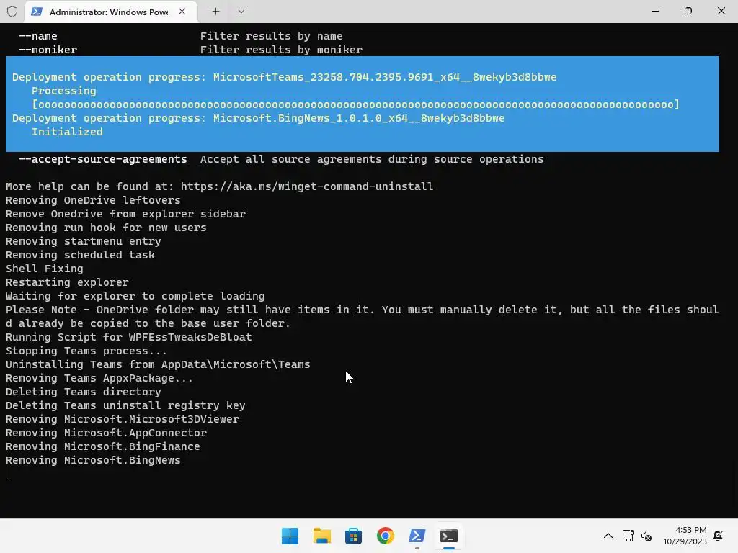Open the notifications bell icon

[719, 536]
